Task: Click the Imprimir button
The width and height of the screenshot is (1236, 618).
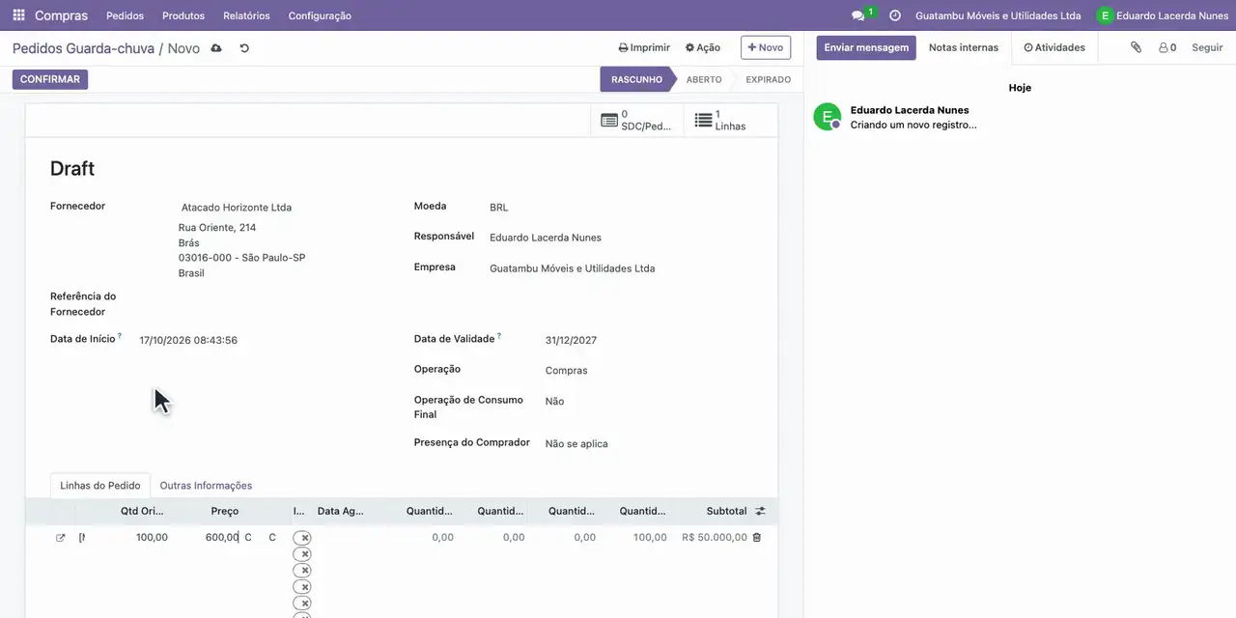Action: click(x=644, y=47)
